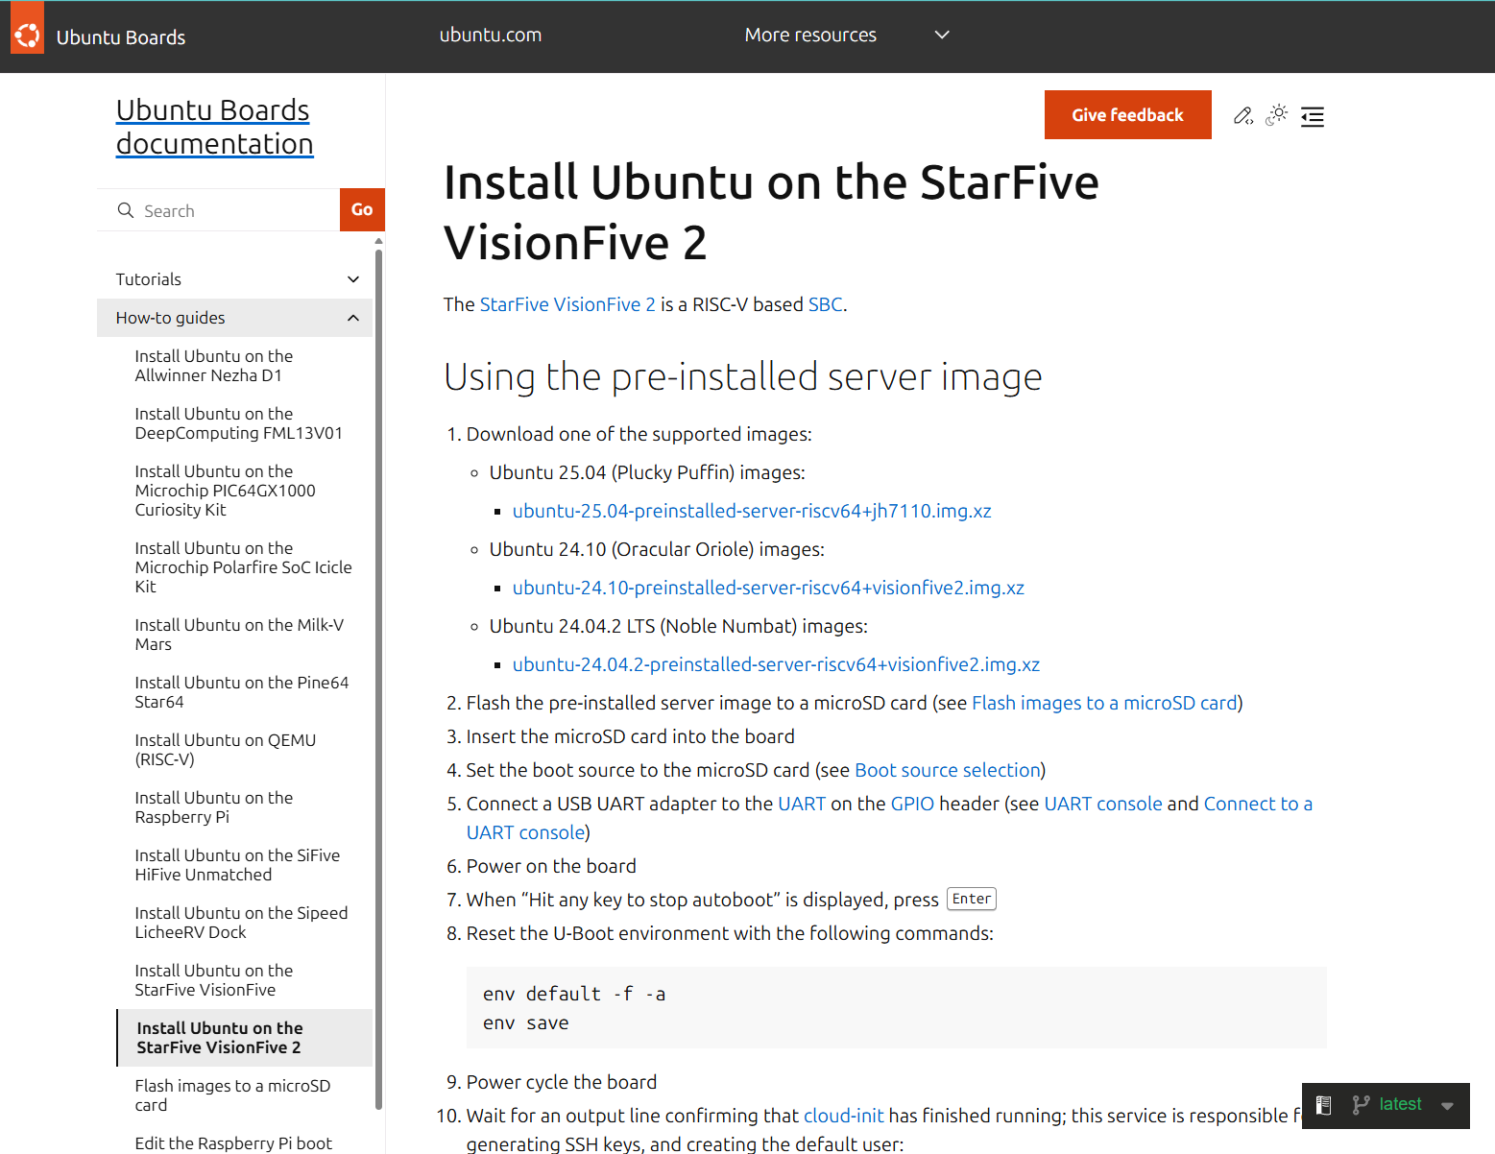Image resolution: width=1495 pixels, height=1154 pixels.
Task: Click the env default code block
Action: (x=897, y=1008)
